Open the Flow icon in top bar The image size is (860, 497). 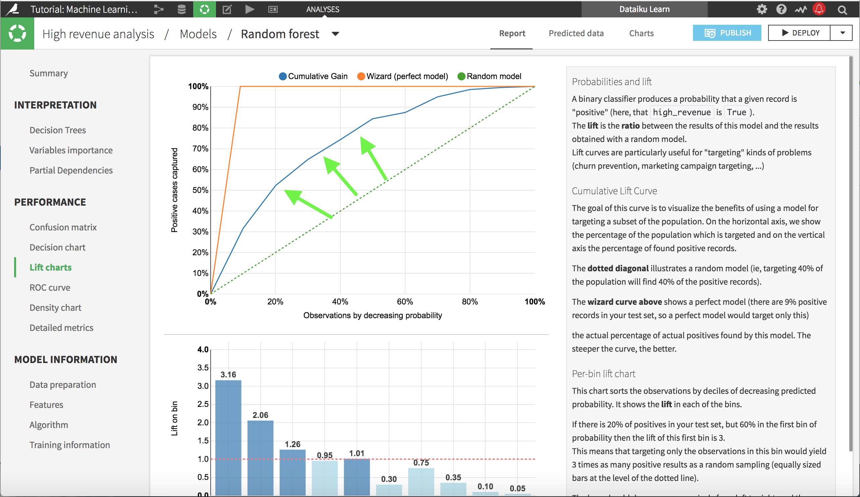point(159,9)
